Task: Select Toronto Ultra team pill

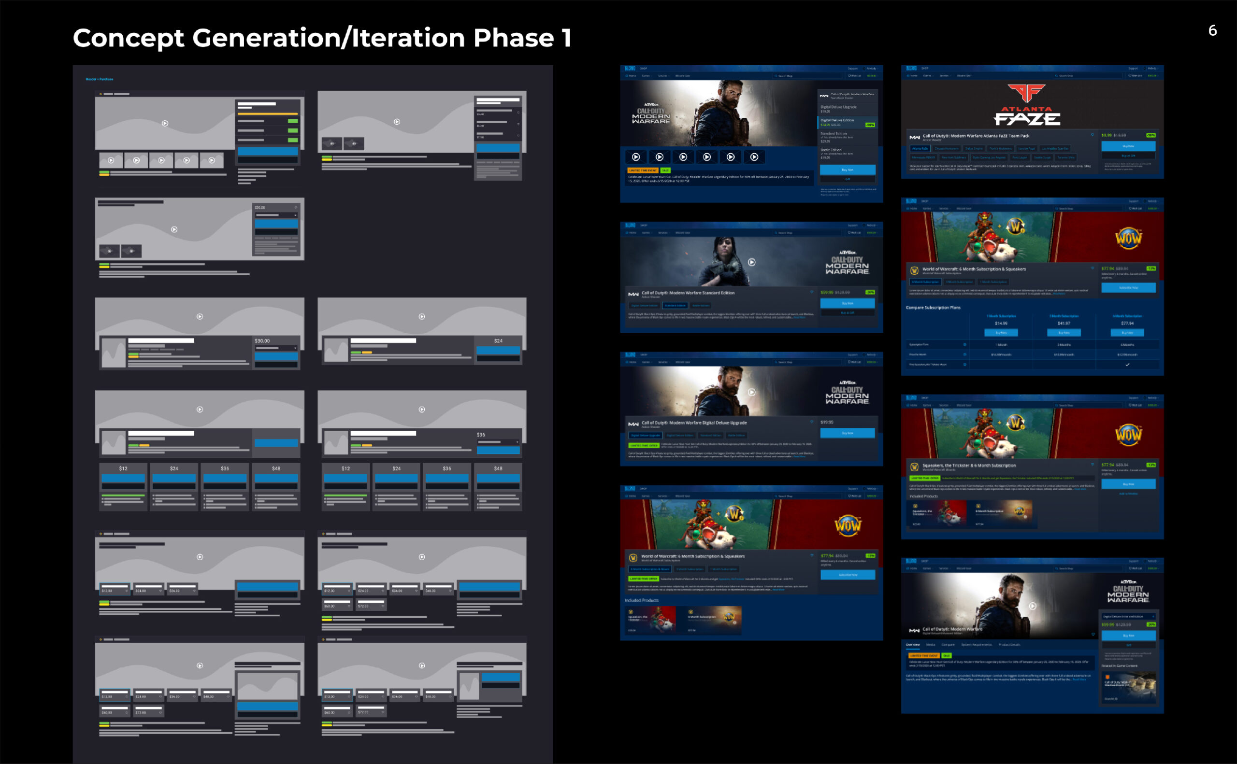Action: pos(1066,157)
